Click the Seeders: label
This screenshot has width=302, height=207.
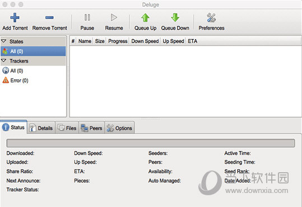(x=158, y=153)
